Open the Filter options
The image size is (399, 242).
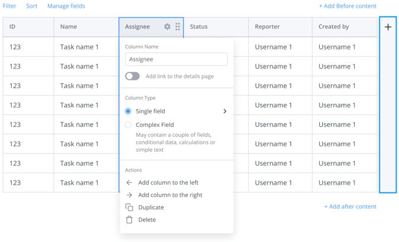point(9,6)
